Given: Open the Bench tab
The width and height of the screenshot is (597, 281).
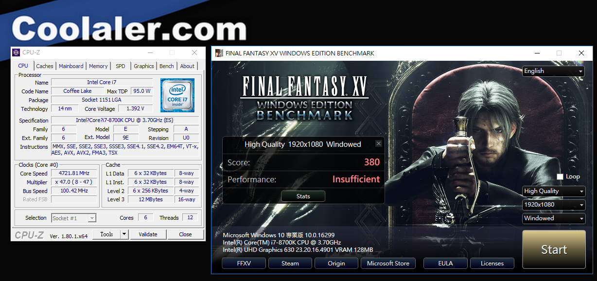Looking at the screenshot, I should (x=167, y=66).
